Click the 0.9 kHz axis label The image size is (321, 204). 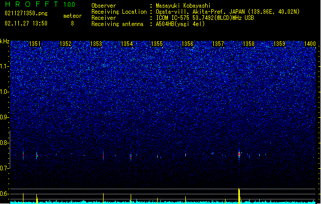[5, 117]
